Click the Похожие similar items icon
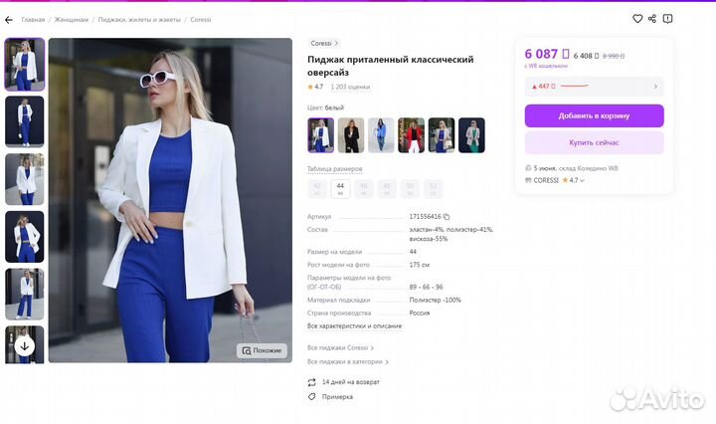716x424 pixels. pos(247,350)
